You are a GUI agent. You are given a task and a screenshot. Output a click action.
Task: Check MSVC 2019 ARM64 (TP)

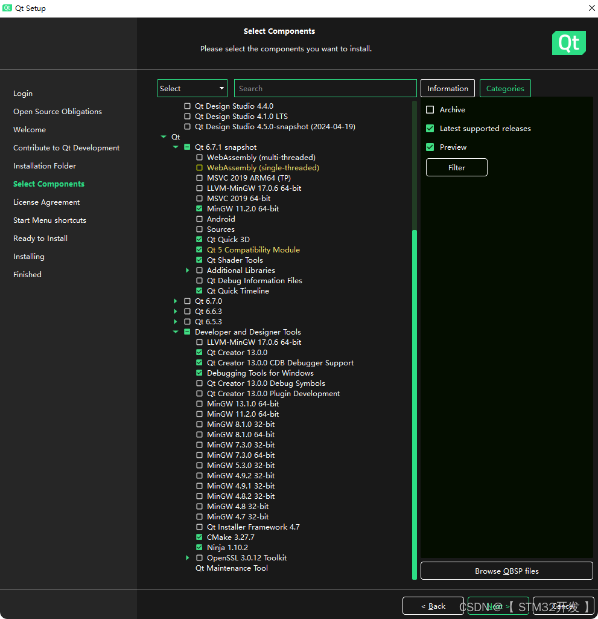coord(199,178)
